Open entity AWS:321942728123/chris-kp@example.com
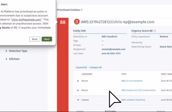The width and height of the screenshot is (172, 112). pos(118,22)
